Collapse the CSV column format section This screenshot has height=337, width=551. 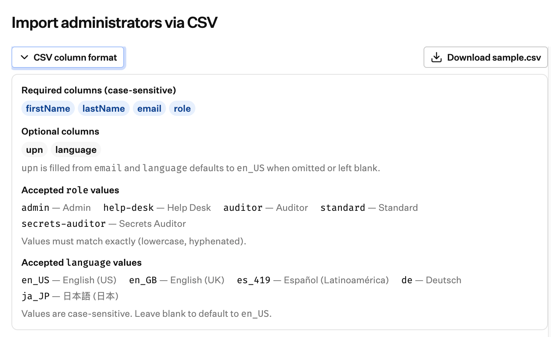tap(68, 58)
